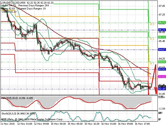Screen dimensions: 168x126
Task: Click the 12 Nov 09:00 time label
Action: [x=42, y=124]
